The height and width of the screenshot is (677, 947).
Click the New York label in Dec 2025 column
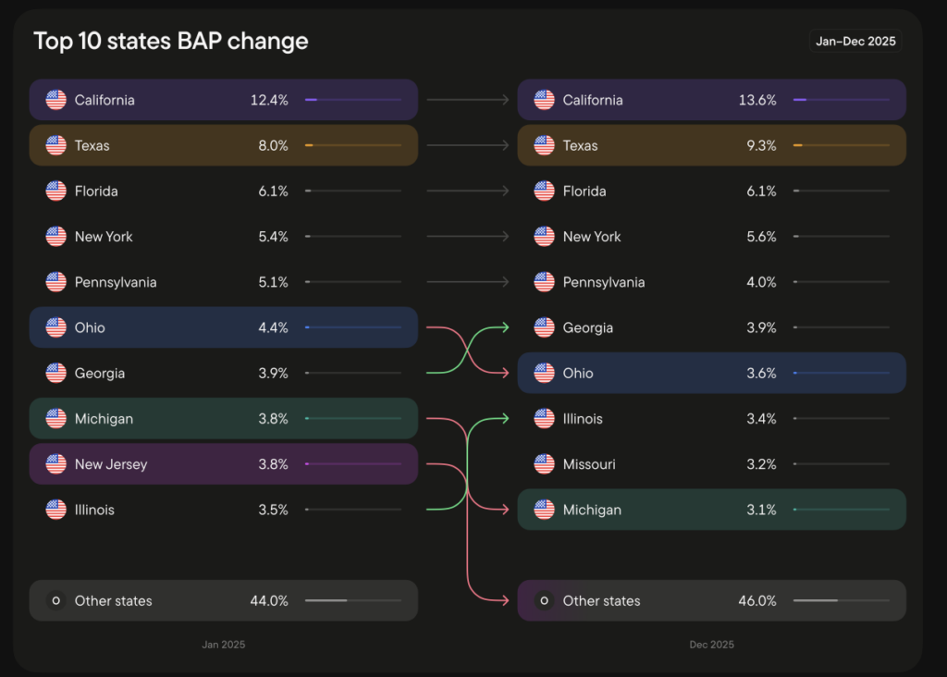[592, 237]
